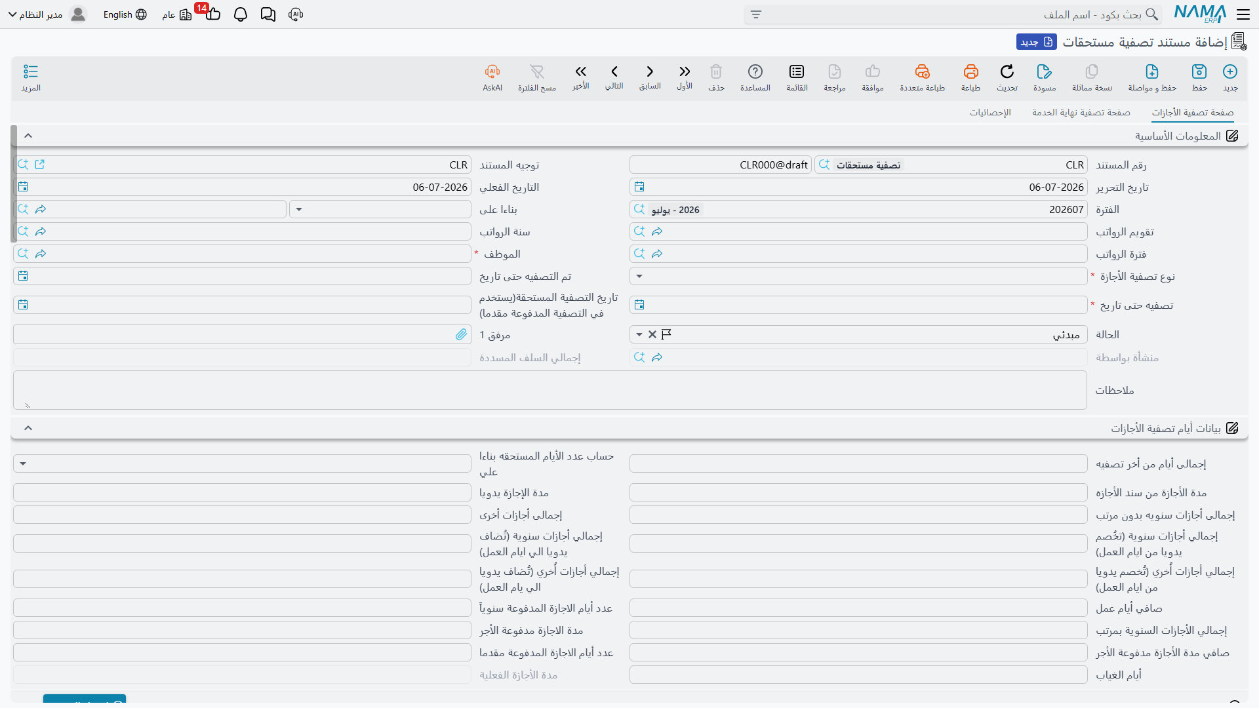The height and width of the screenshot is (708, 1259).
Task: Click lookup icon in الفترة field
Action: click(639, 209)
